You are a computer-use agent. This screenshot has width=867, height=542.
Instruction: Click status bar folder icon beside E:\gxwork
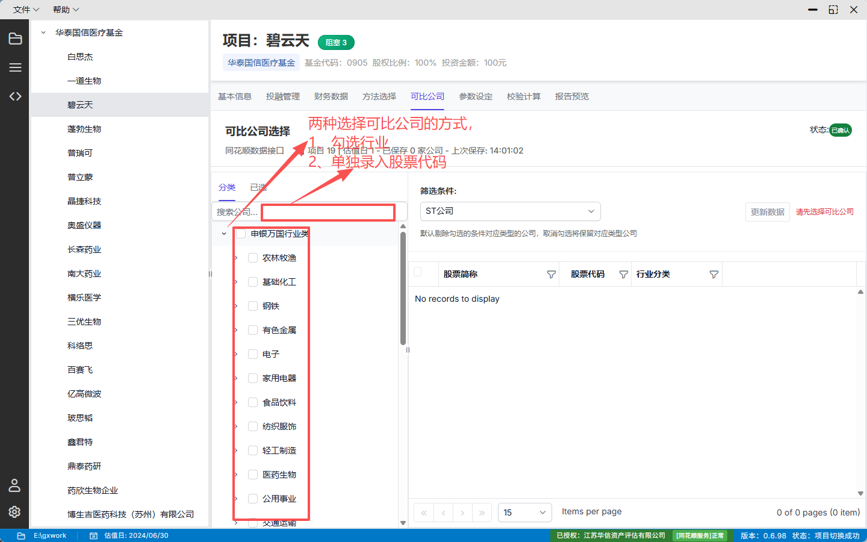[21, 535]
